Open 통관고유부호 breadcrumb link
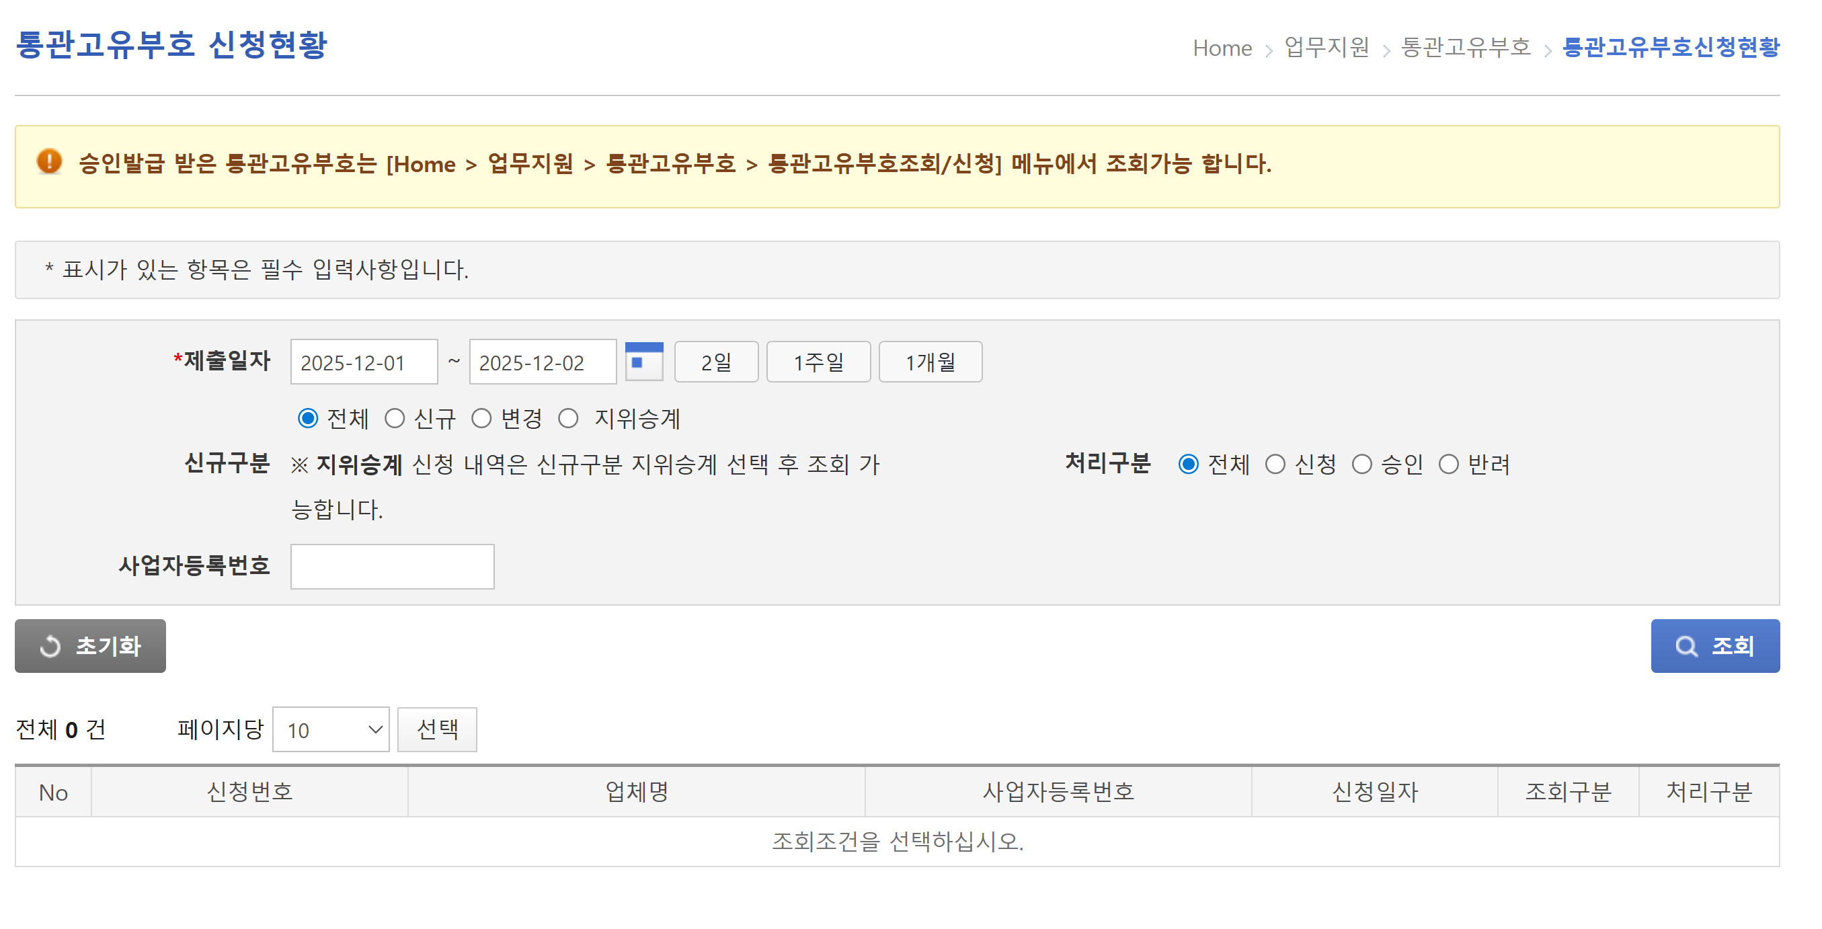The width and height of the screenshot is (1822, 929). pyautogui.click(x=1465, y=47)
